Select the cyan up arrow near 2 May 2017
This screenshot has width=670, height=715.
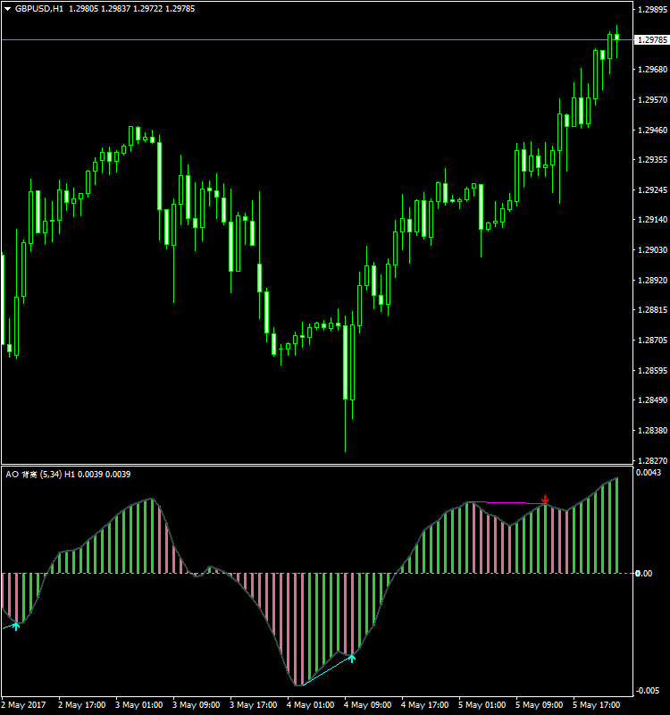click(15, 626)
